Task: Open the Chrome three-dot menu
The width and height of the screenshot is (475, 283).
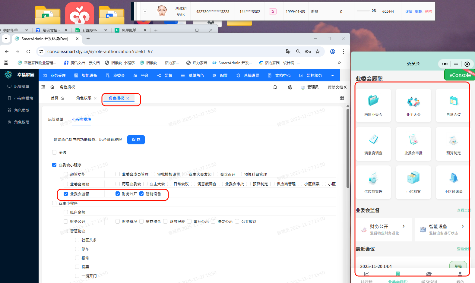Action: [343, 52]
